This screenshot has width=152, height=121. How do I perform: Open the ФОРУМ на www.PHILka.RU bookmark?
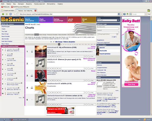[x=20, y=7]
